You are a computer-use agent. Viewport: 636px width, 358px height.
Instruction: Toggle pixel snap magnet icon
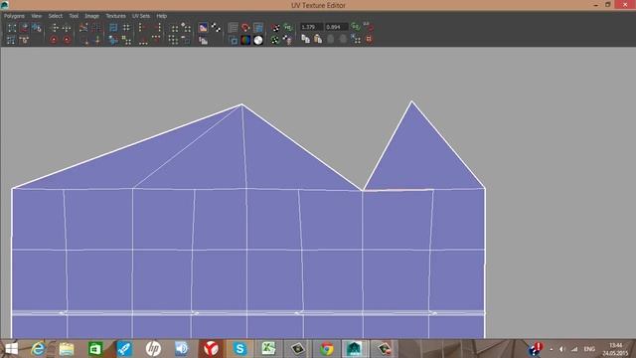[x=245, y=28]
